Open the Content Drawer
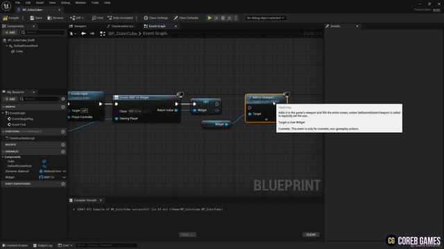 tap(15, 246)
